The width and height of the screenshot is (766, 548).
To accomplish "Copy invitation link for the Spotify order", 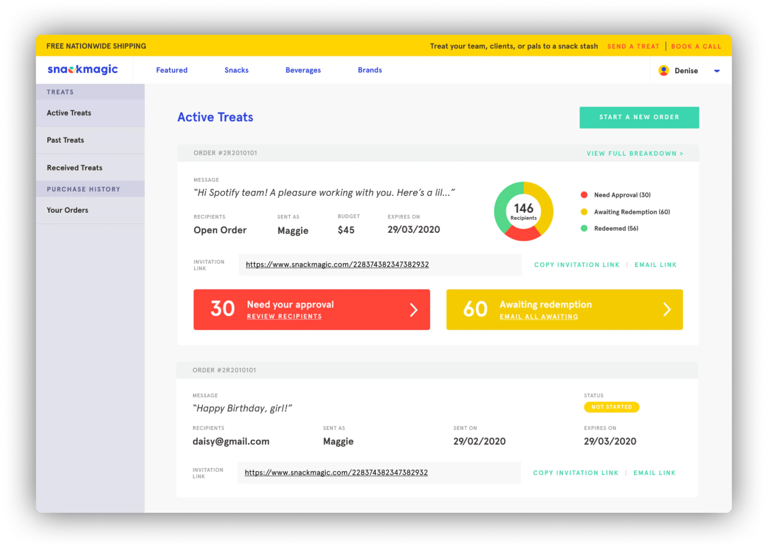I will pyautogui.click(x=577, y=265).
